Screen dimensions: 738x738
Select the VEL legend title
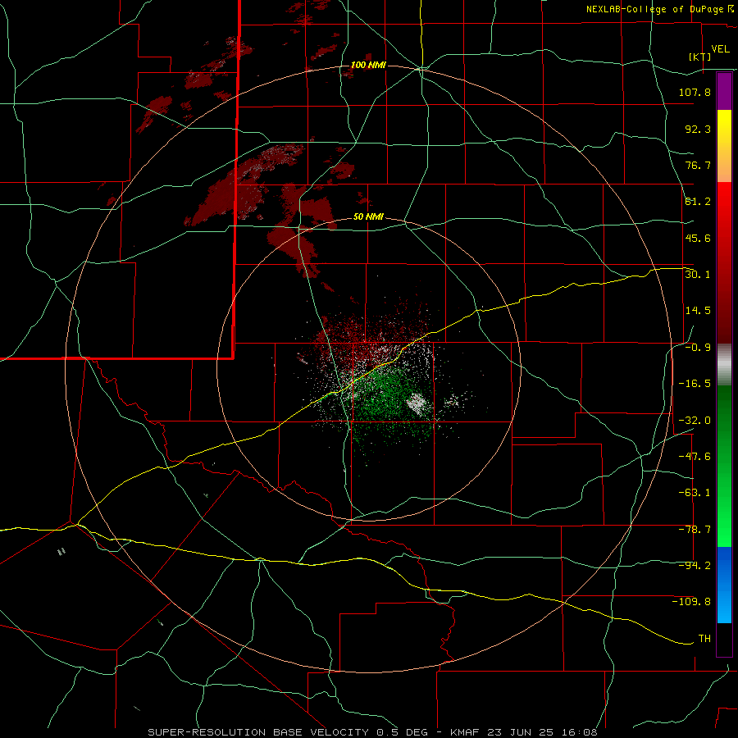point(720,49)
